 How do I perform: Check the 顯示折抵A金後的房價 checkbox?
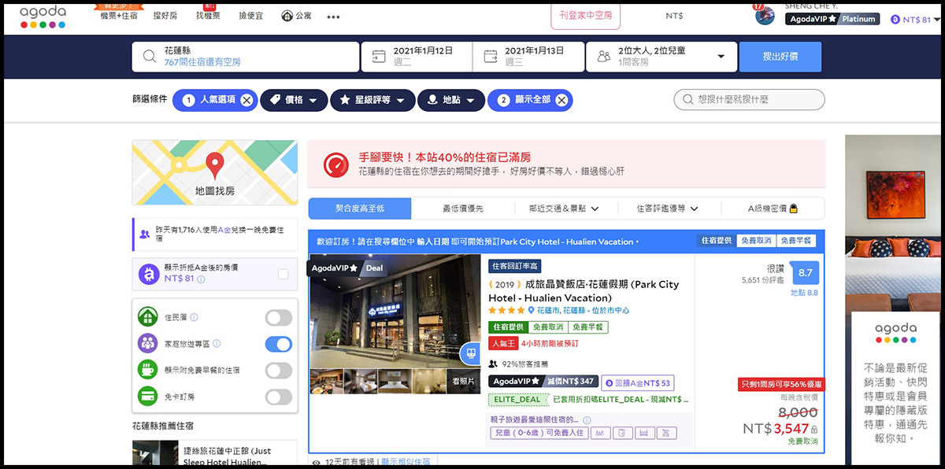click(283, 274)
